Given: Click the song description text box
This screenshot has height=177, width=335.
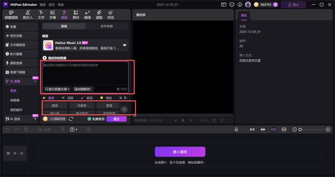Looking at the screenshot, I should (86, 74).
